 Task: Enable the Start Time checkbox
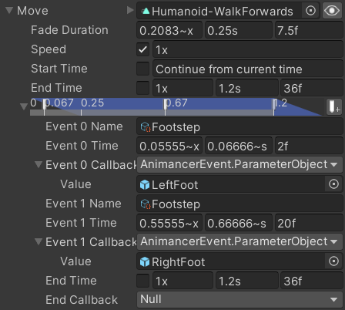point(142,69)
